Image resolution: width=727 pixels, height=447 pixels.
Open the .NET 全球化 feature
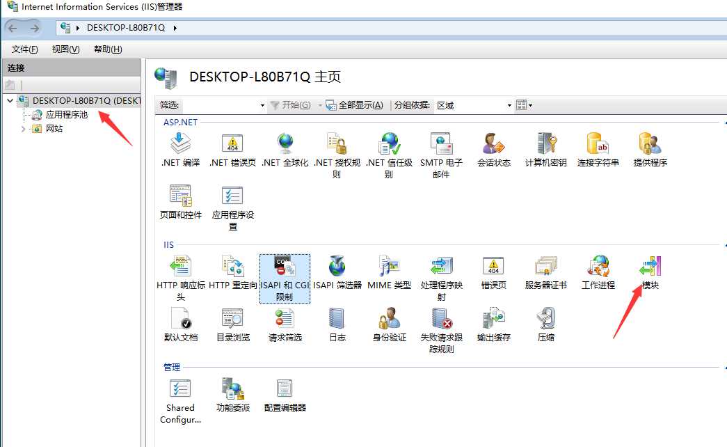tap(285, 150)
